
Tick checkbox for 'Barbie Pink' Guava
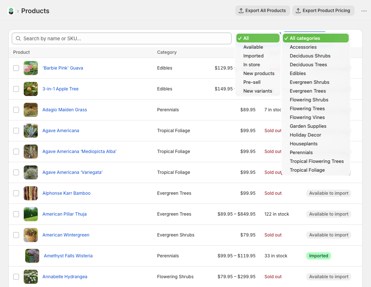click(16, 68)
